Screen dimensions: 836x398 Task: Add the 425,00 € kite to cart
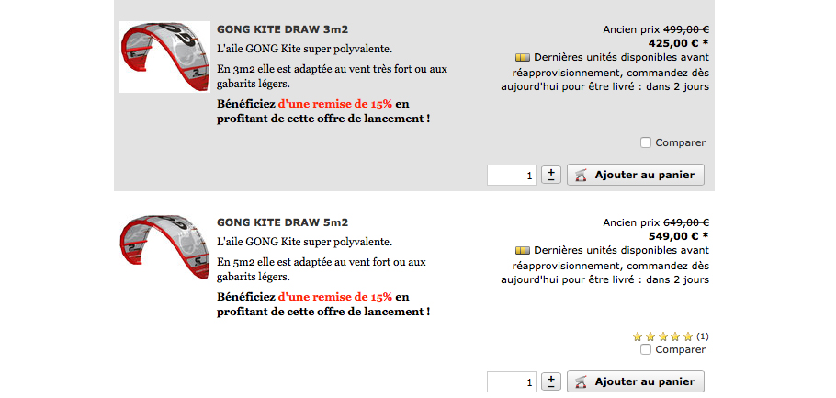636,175
